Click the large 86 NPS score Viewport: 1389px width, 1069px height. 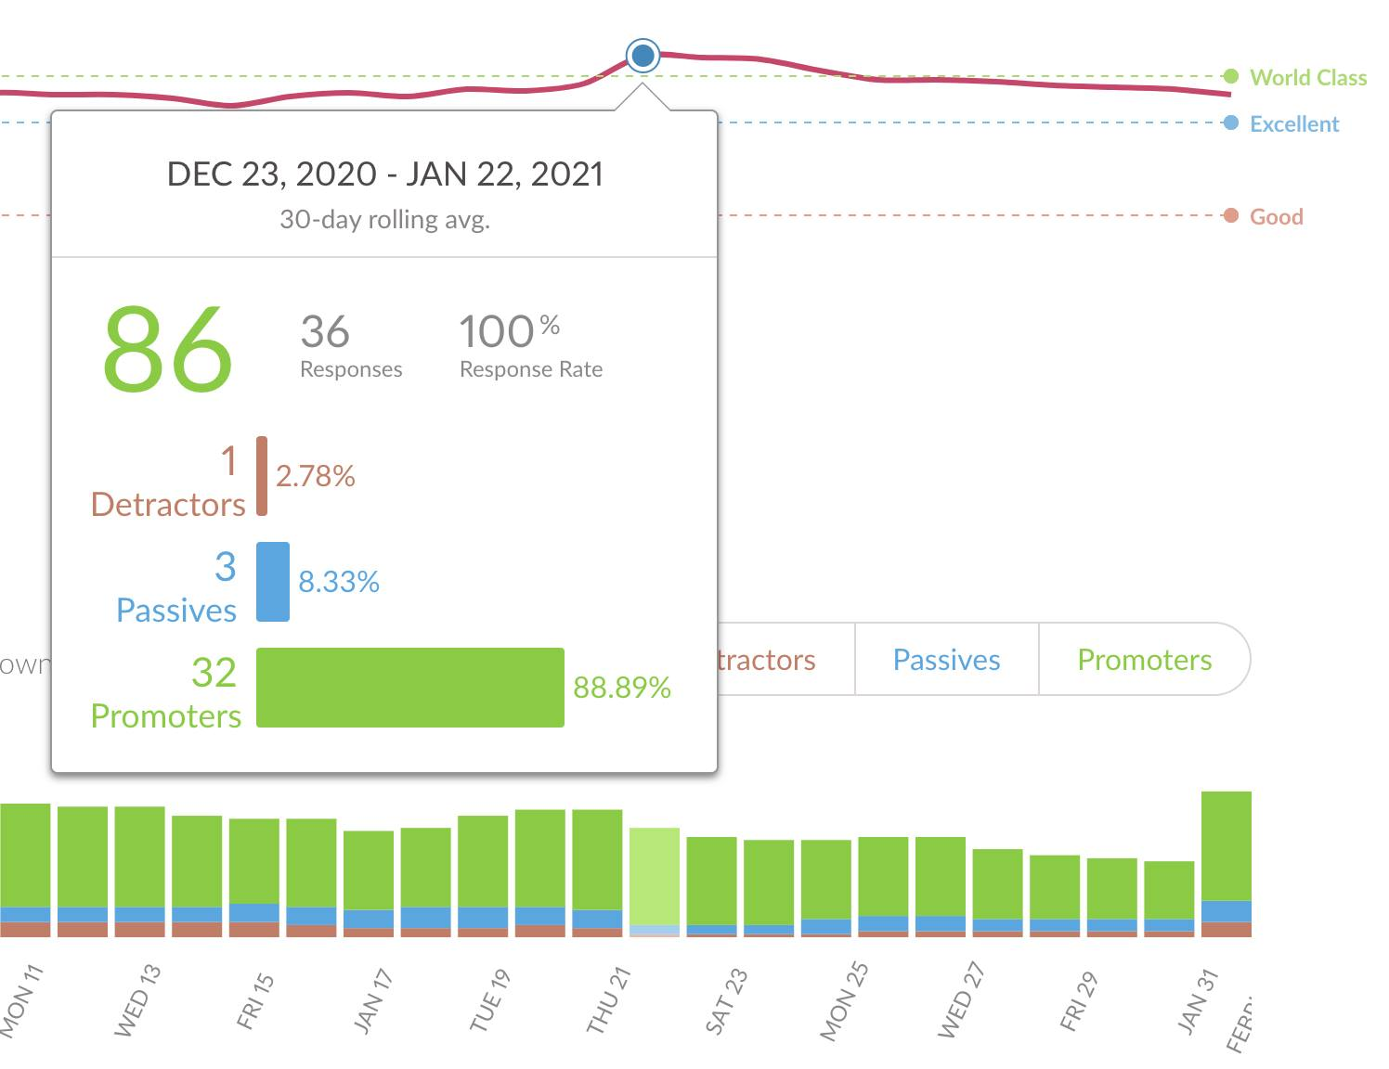(x=168, y=348)
